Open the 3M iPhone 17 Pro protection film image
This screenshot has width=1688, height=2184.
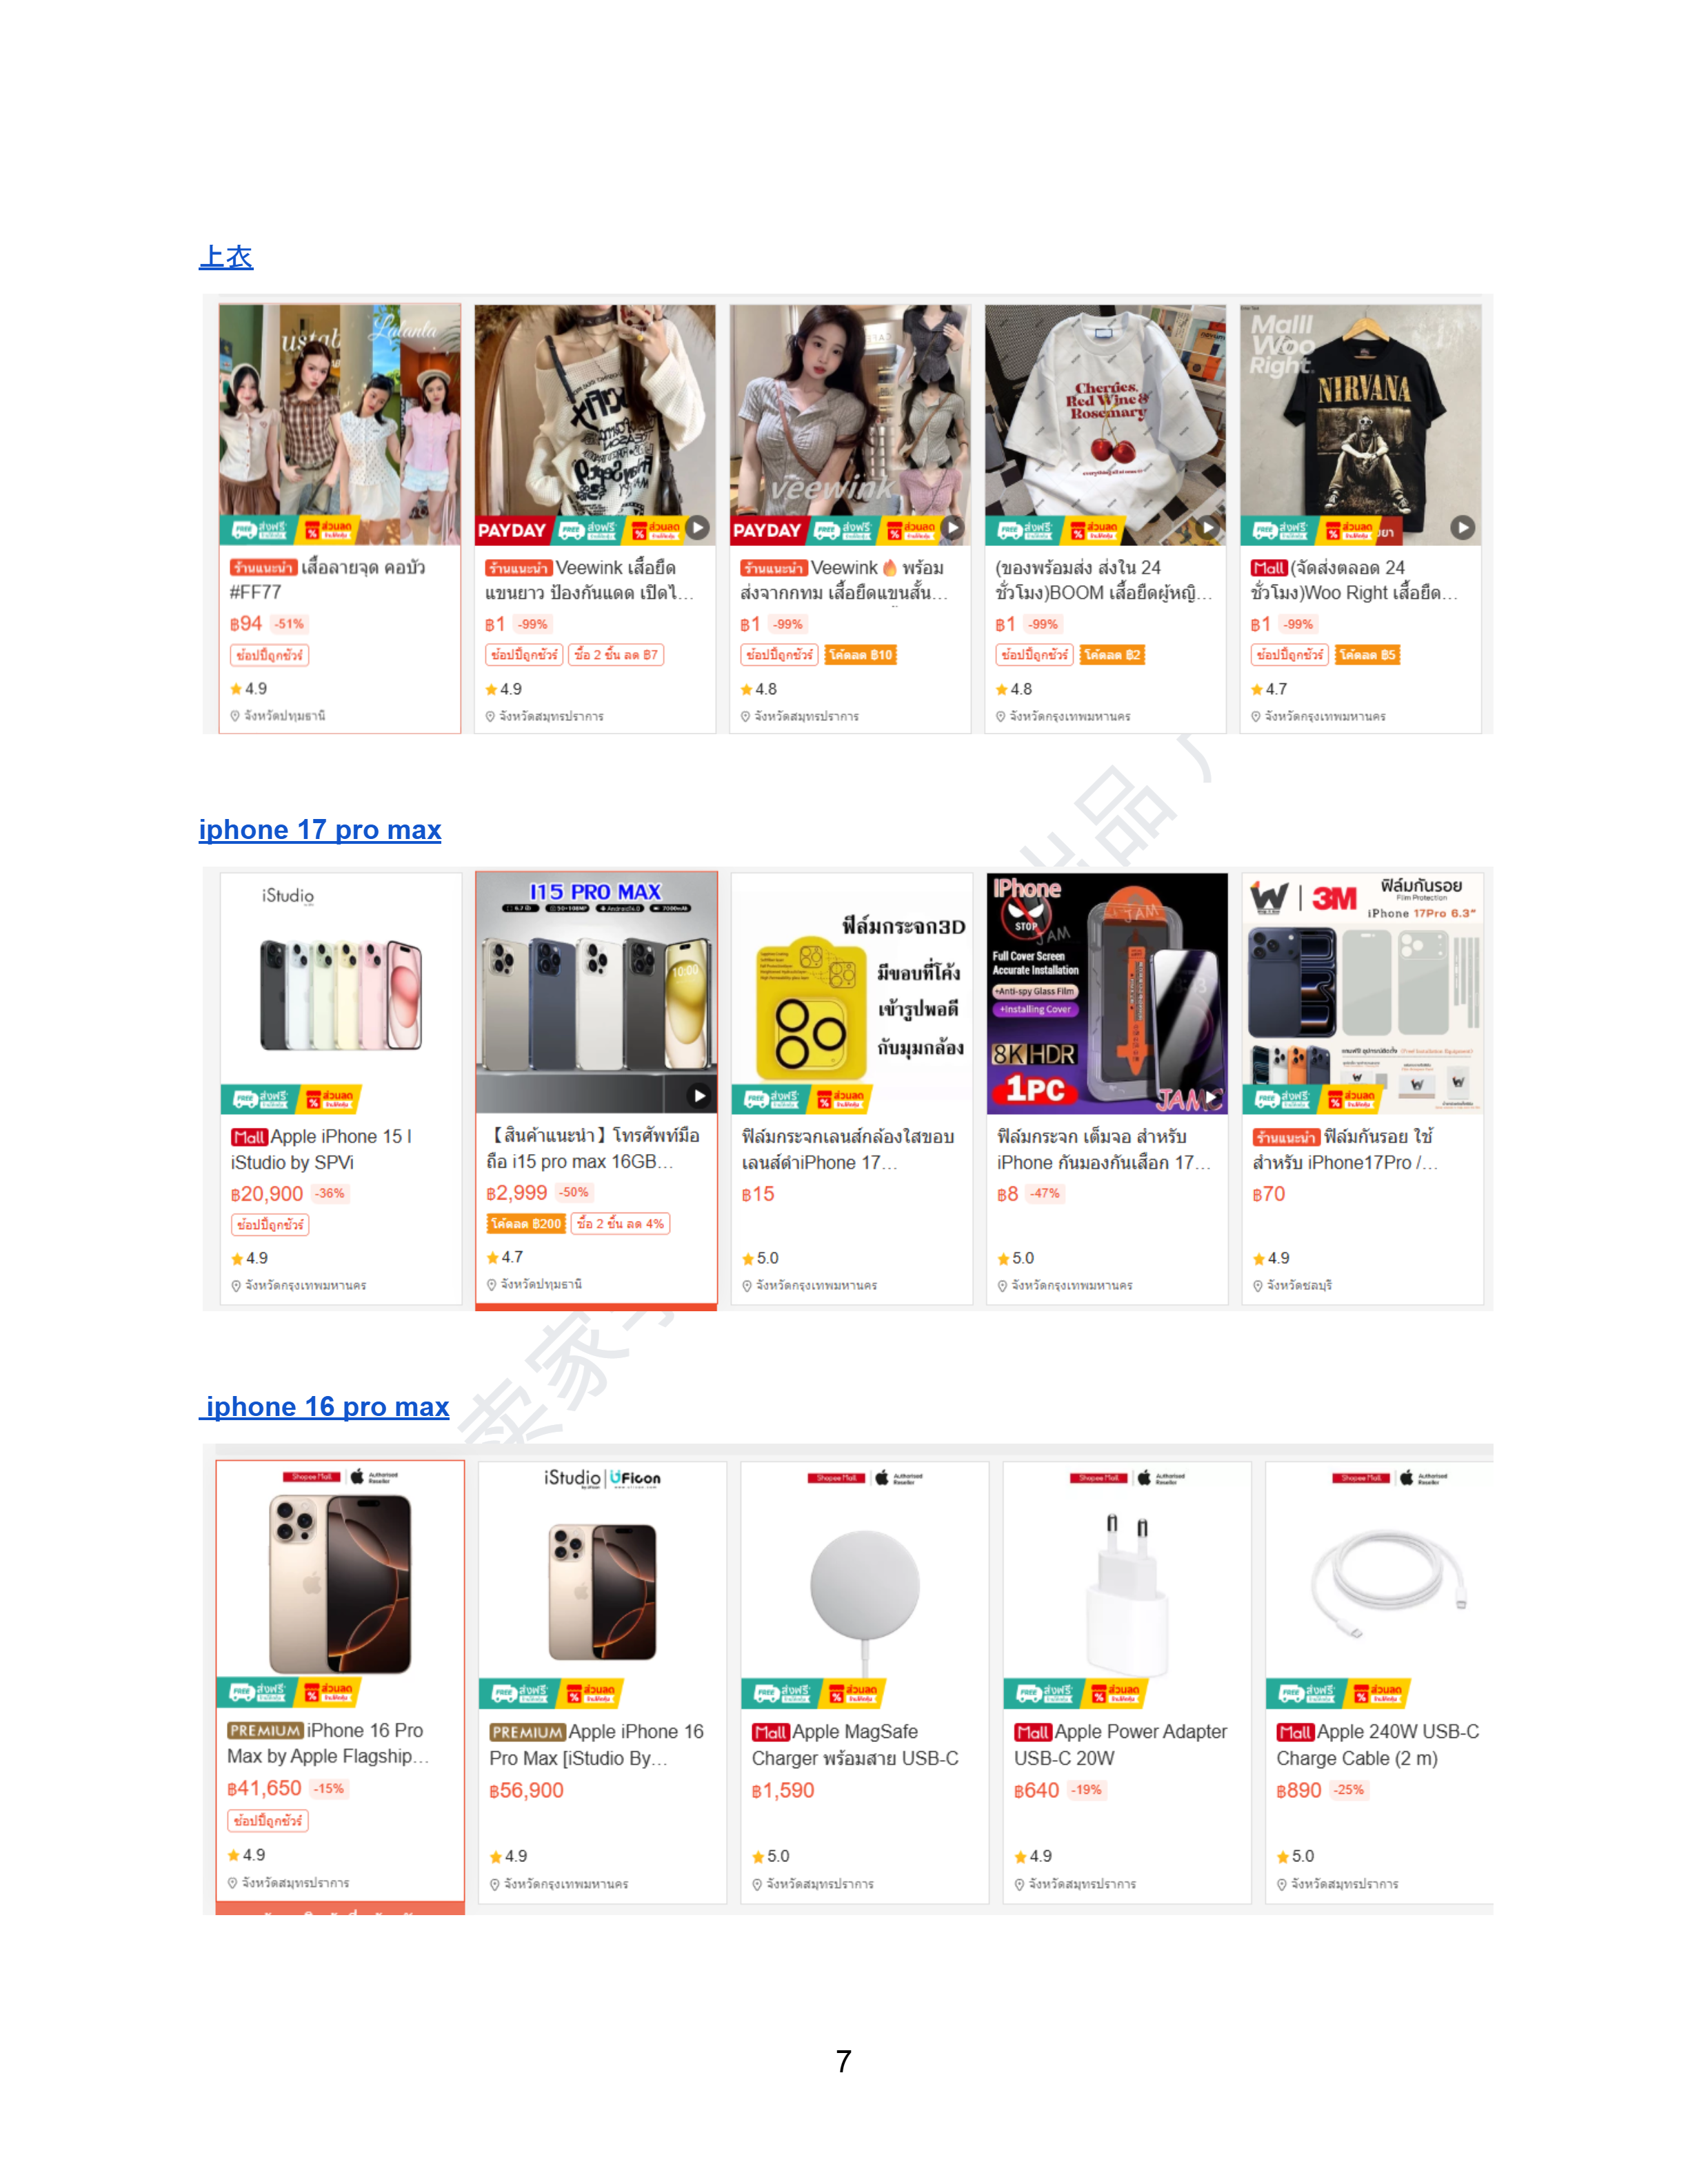click(x=1362, y=994)
